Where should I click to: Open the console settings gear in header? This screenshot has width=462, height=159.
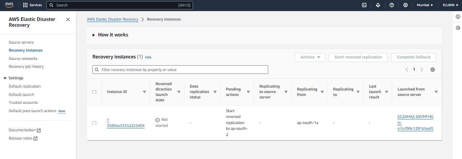tap(406, 5)
